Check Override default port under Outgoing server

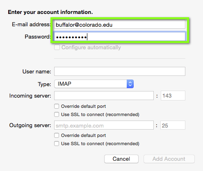pos(57,135)
